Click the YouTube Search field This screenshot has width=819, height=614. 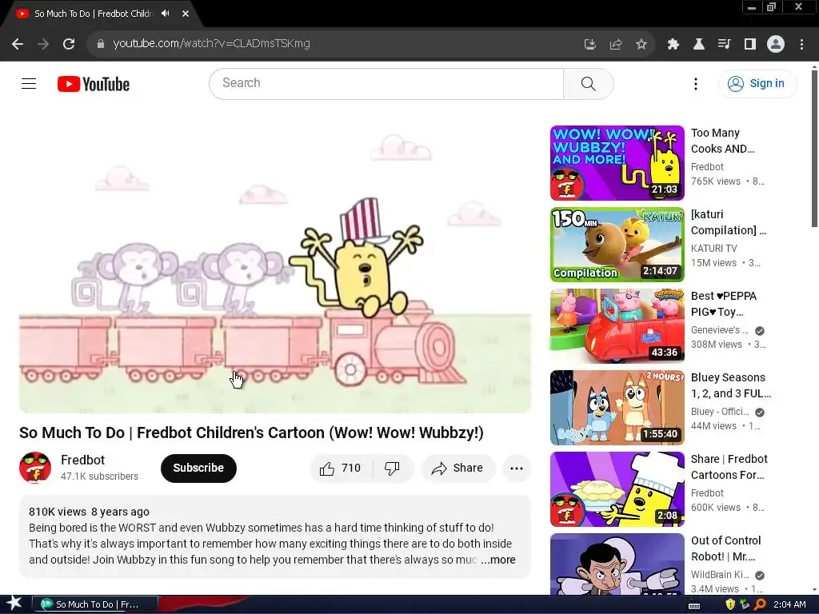click(386, 83)
